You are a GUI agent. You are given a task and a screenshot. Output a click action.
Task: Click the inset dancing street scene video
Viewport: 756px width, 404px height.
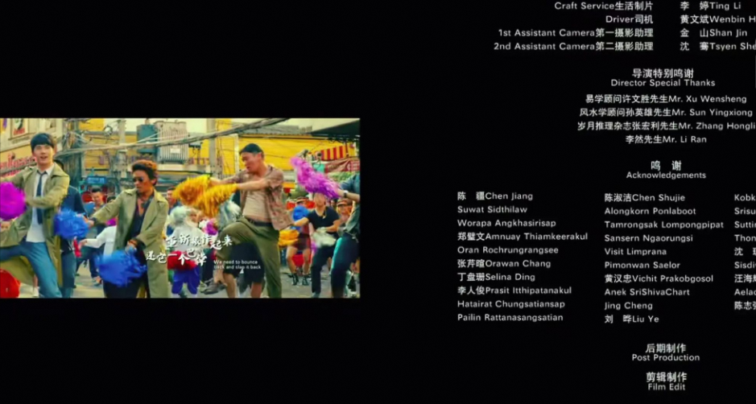180,208
